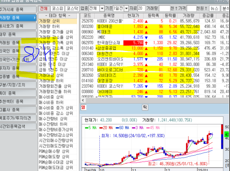Open 업종별 종목 in sidebar
This screenshot has width=230, height=171.
[x=18, y=76]
